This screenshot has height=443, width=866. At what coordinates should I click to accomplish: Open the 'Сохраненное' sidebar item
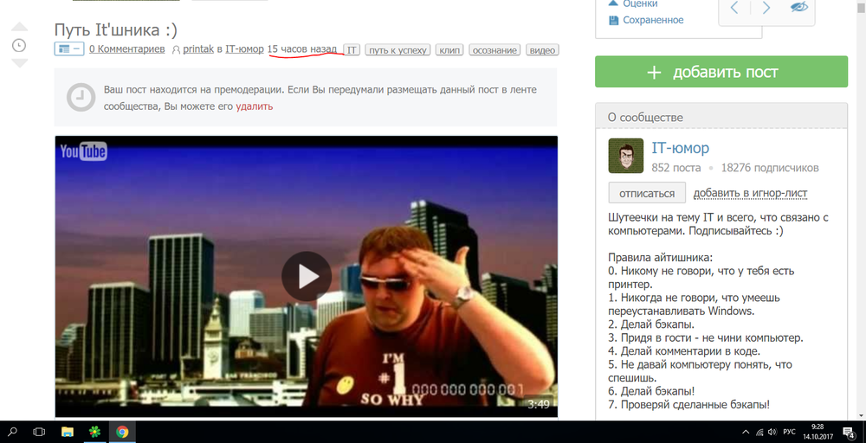653,20
